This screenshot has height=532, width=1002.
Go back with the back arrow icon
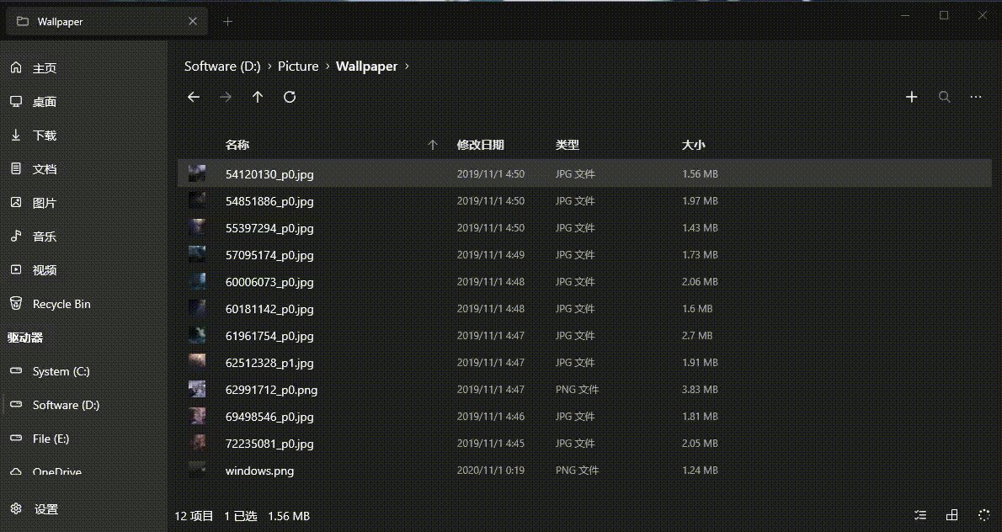point(194,97)
